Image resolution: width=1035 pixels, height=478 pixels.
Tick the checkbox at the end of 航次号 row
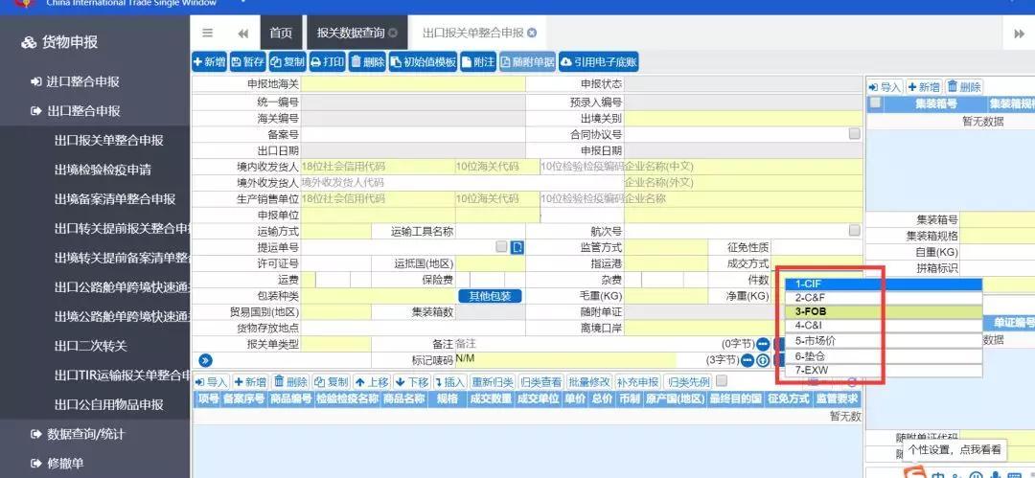(x=855, y=231)
